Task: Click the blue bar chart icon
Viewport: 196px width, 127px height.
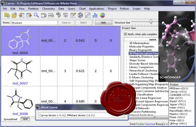Action: coord(95,15)
